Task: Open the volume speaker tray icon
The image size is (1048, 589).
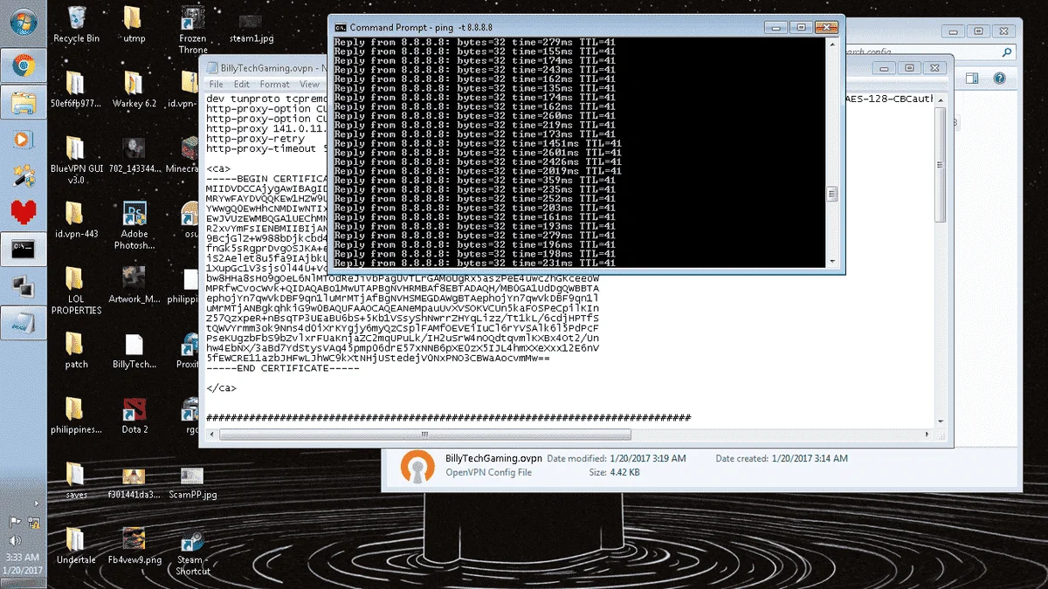Action: [x=15, y=540]
